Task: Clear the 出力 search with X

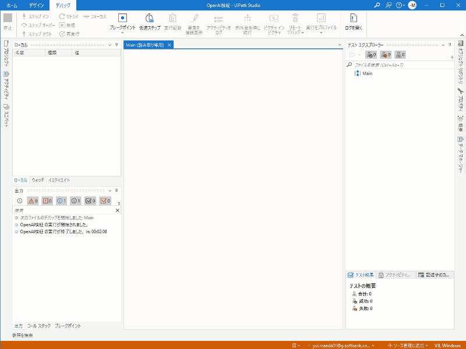Action: [x=118, y=211]
